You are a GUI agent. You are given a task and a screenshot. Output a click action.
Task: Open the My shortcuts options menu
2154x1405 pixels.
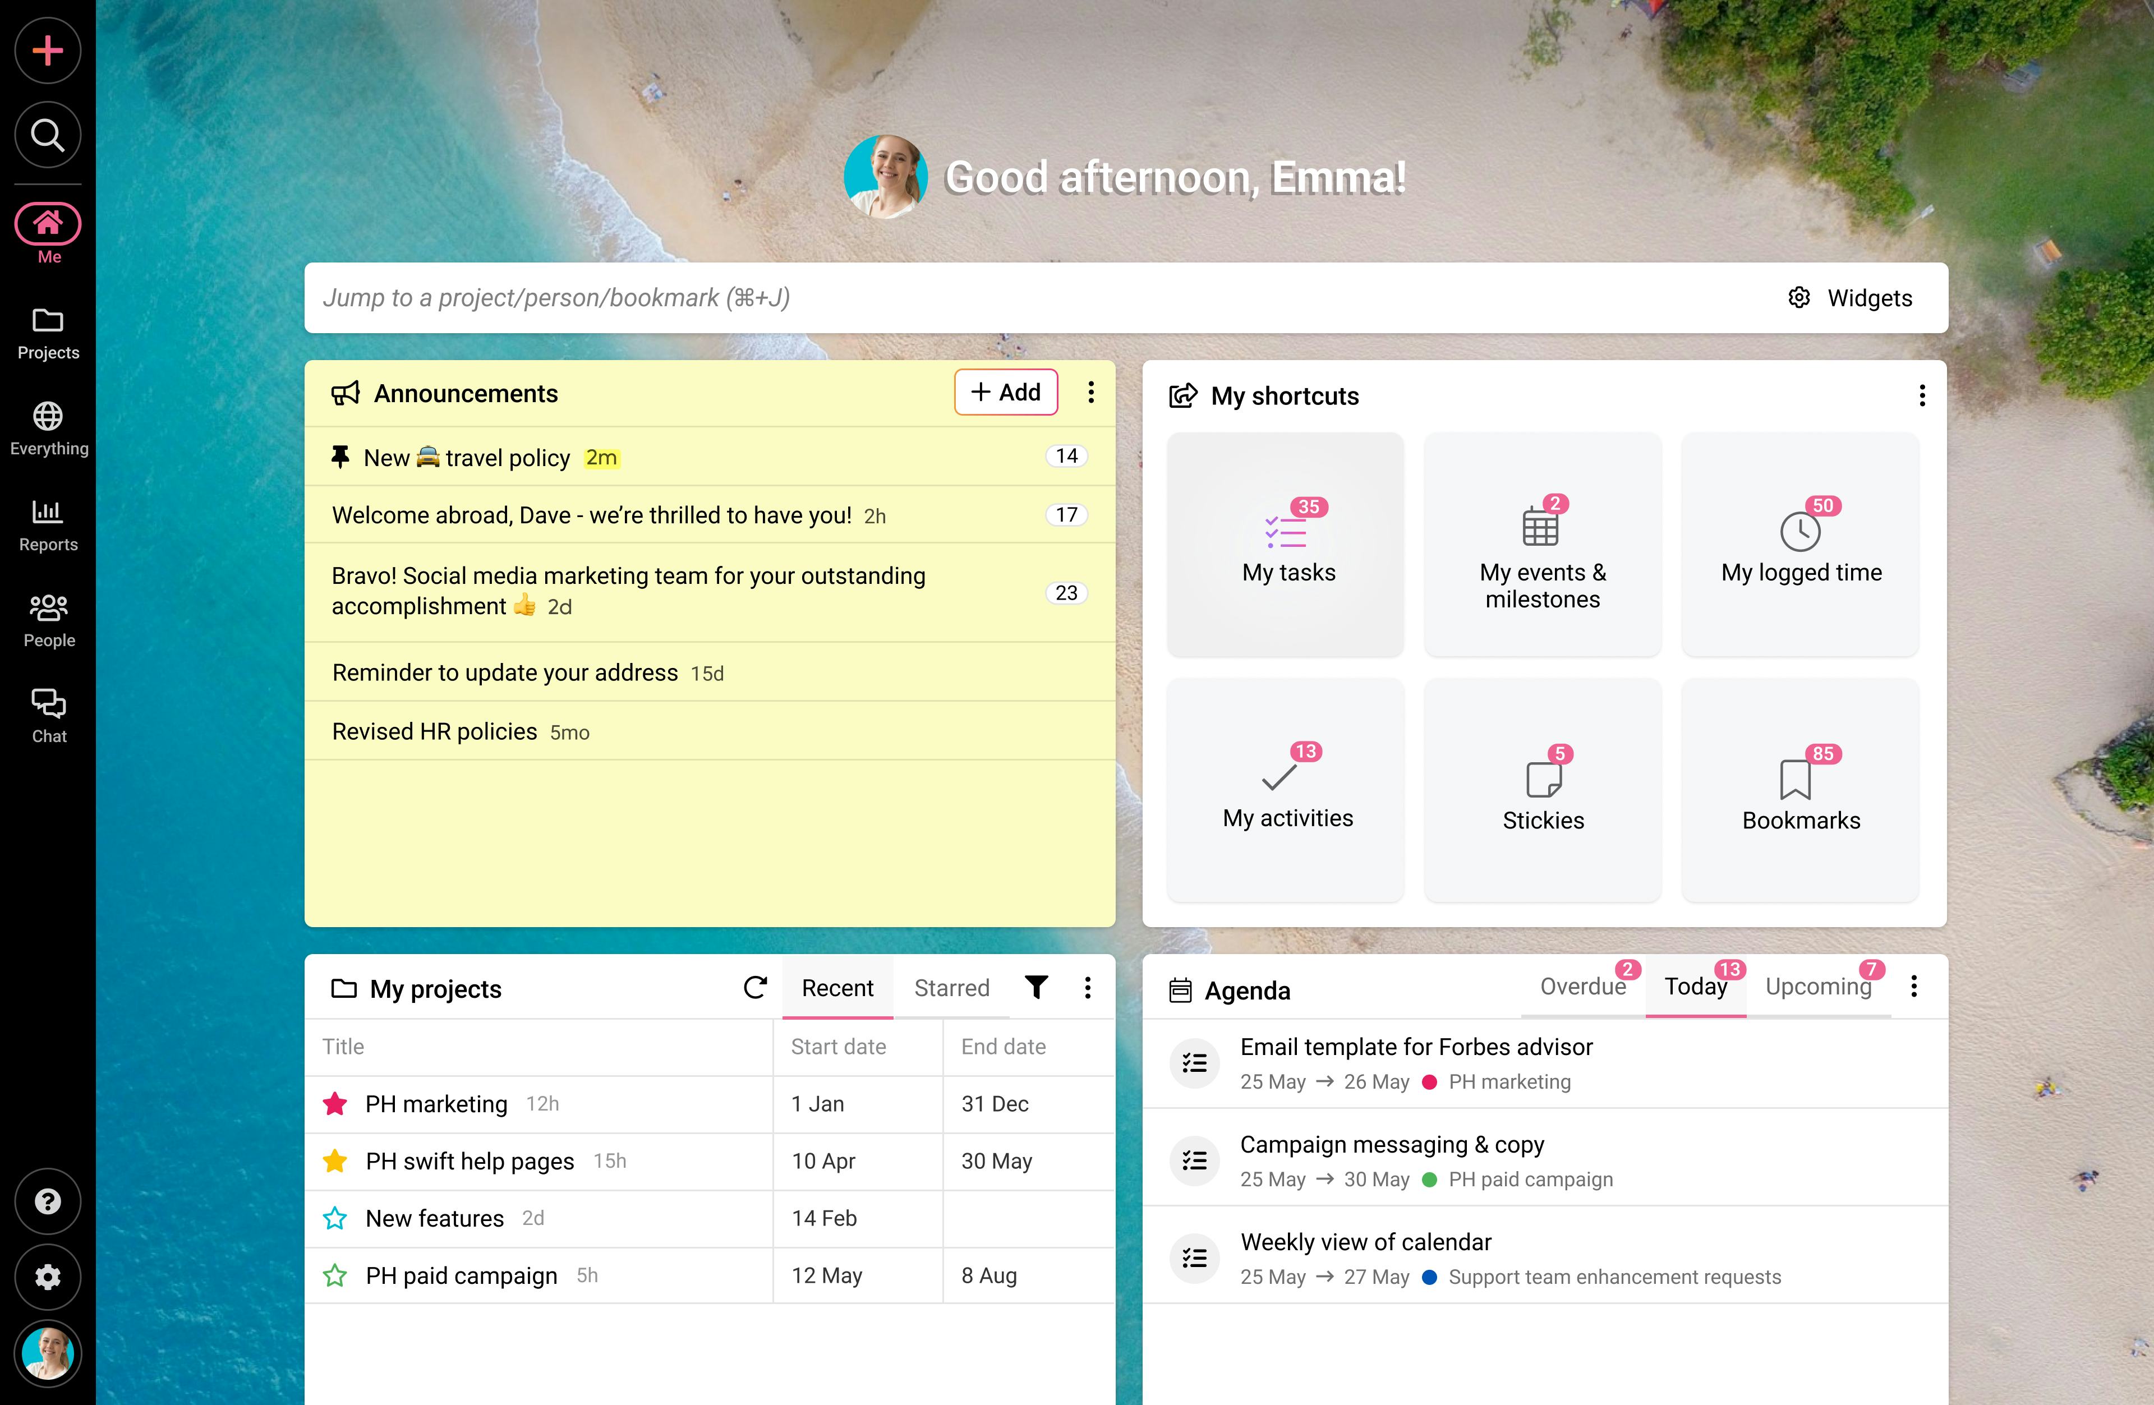1922,396
